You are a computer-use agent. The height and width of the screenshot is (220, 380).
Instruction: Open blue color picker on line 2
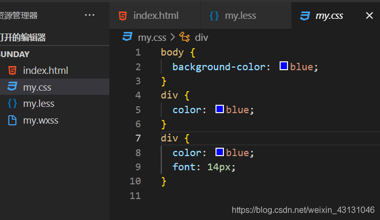(x=283, y=65)
